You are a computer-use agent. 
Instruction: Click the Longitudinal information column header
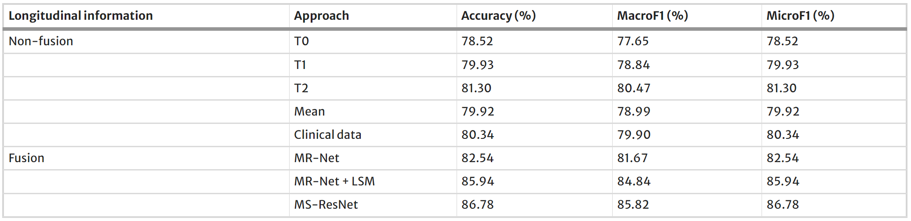81,16
